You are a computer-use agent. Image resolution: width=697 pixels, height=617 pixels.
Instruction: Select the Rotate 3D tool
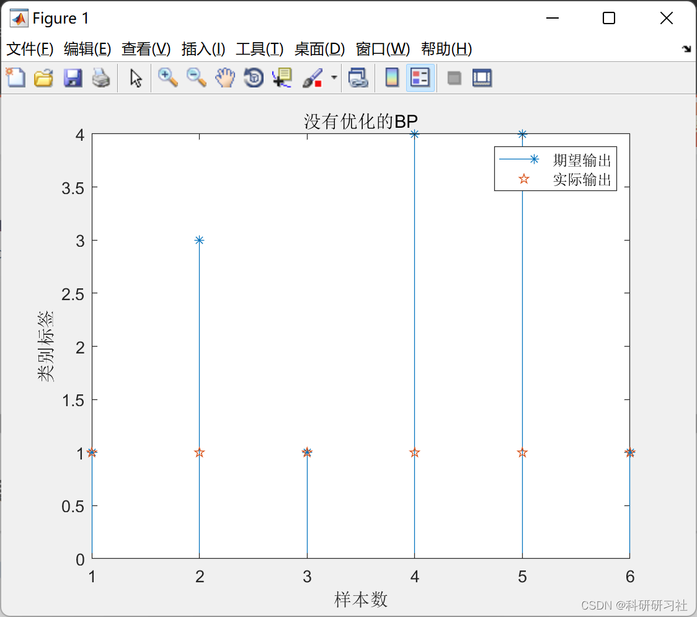click(x=254, y=78)
